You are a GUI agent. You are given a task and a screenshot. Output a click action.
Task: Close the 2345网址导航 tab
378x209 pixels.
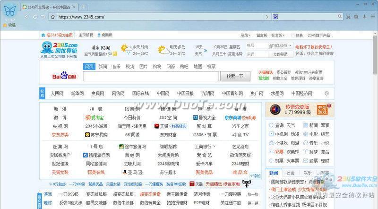pos(74,7)
